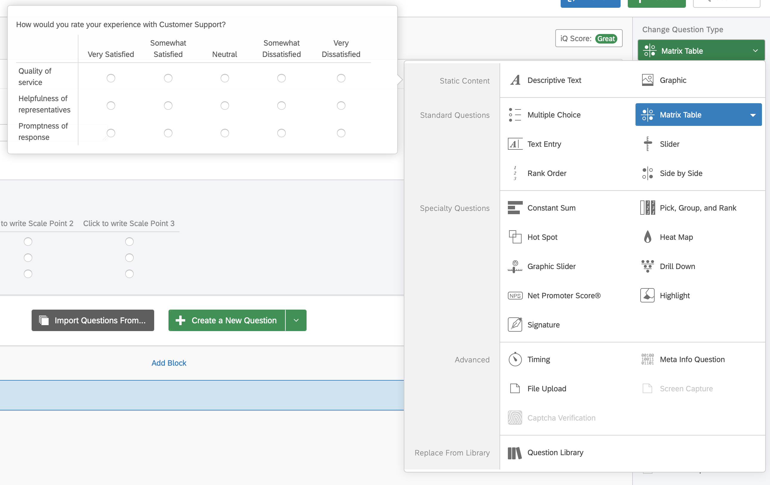This screenshot has width=770, height=485.
Task: Click the Graphic question type icon
Action: tap(647, 80)
